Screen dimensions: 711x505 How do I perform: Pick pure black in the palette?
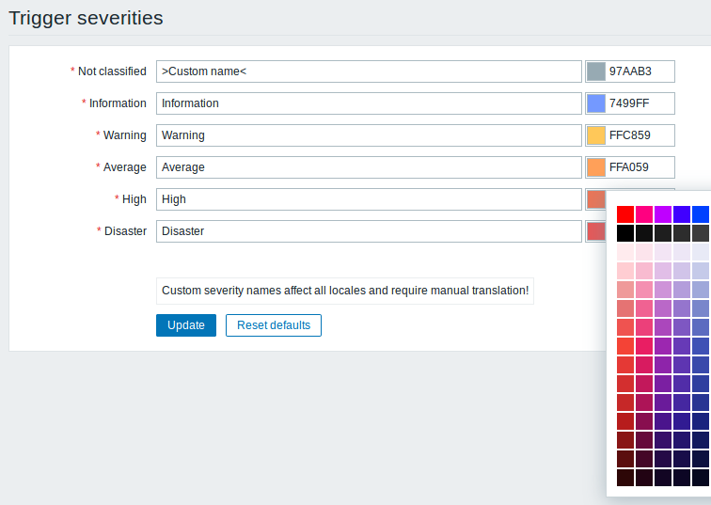pyautogui.click(x=625, y=233)
